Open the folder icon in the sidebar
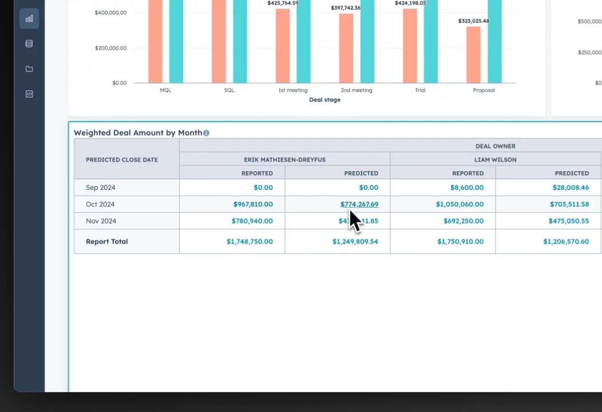Image resolution: width=602 pixels, height=412 pixels. tap(29, 69)
